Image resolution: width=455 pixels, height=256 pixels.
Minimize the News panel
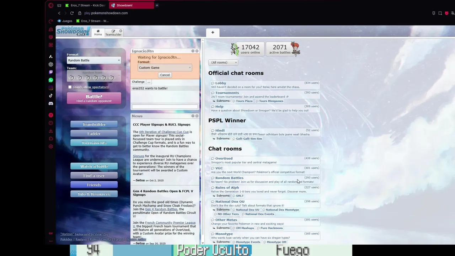click(193, 116)
